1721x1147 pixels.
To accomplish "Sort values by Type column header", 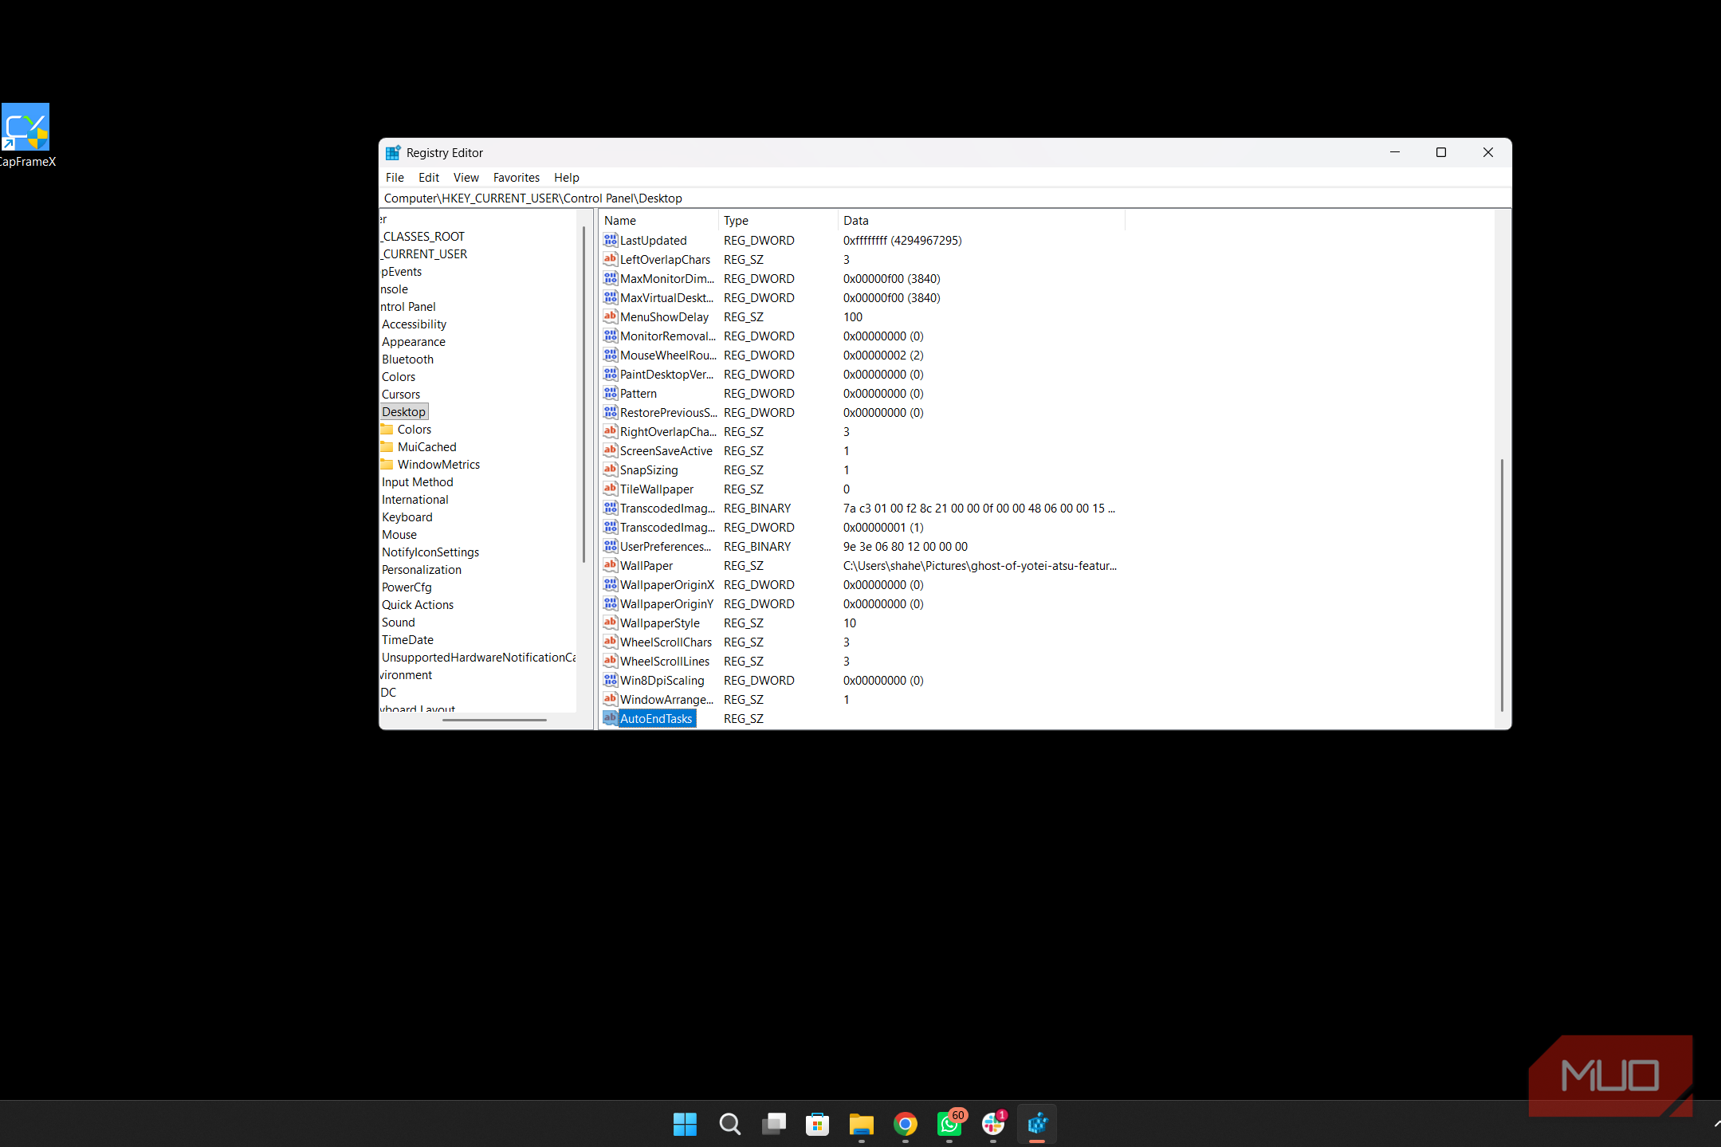I will (778, 221).
